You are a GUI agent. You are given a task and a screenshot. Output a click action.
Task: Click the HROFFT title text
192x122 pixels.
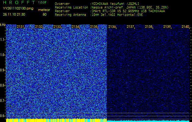(x=19, y=2)
